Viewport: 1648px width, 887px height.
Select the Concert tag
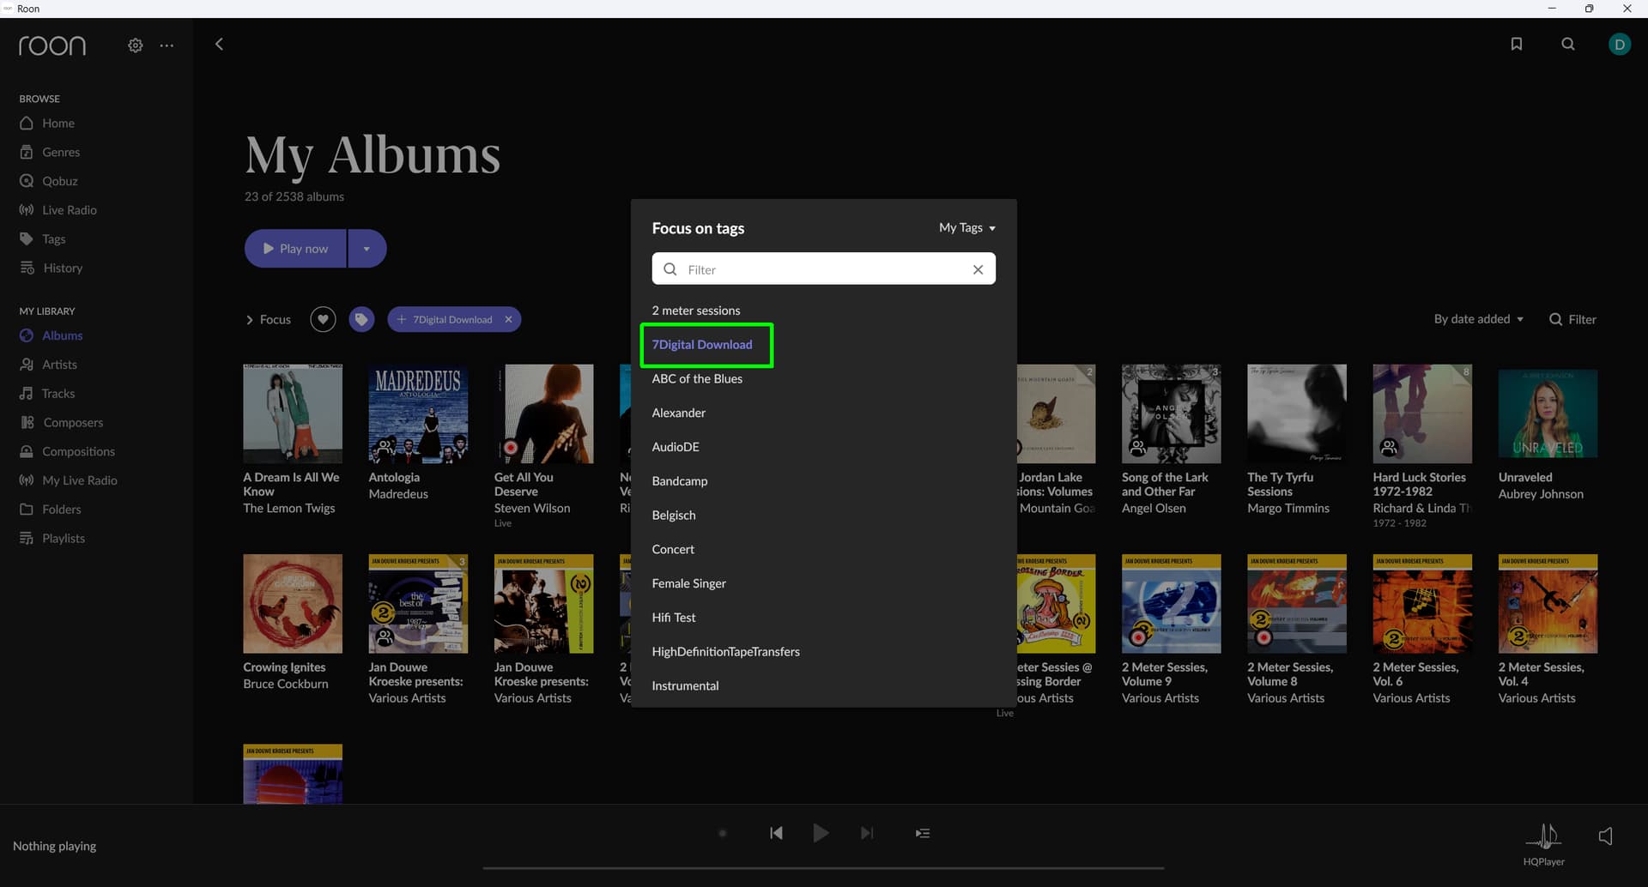[673, 550]
